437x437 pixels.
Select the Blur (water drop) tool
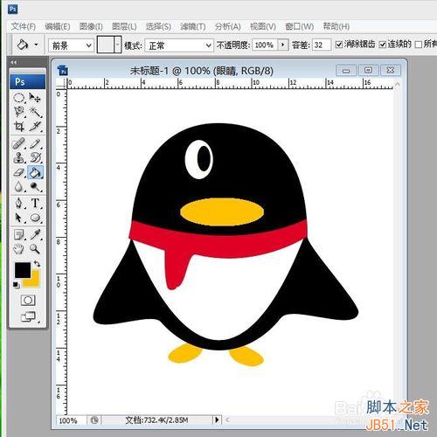(19, 186)
